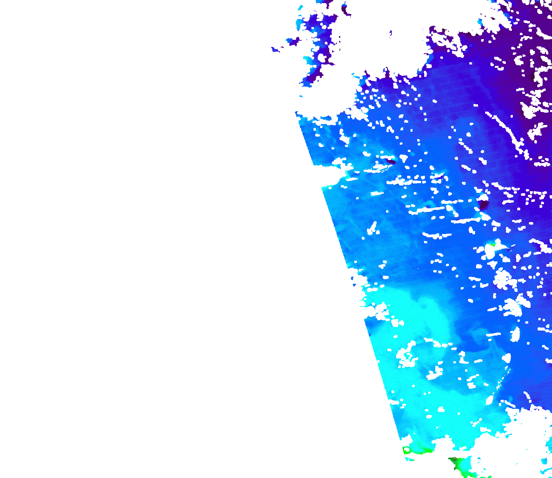This screenshot has width=552, height=478.
Task: Select the cyan fragment at bottom-right edge
Action: click(x=545, y=463)
